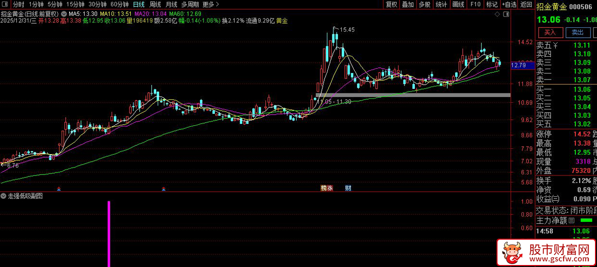Image resolution: width=597 pixels, height=267 pixels.
Task: Click the 涨 marker on chart timeline
Action: [330, 188]
